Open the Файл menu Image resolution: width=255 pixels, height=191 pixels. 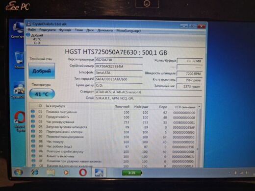click(31, 30)
